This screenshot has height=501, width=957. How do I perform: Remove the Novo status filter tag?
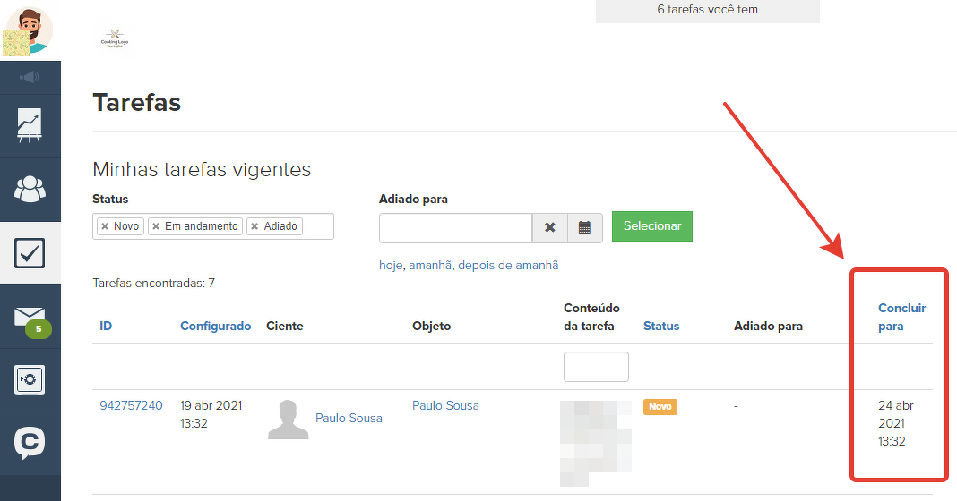point(105,226)
